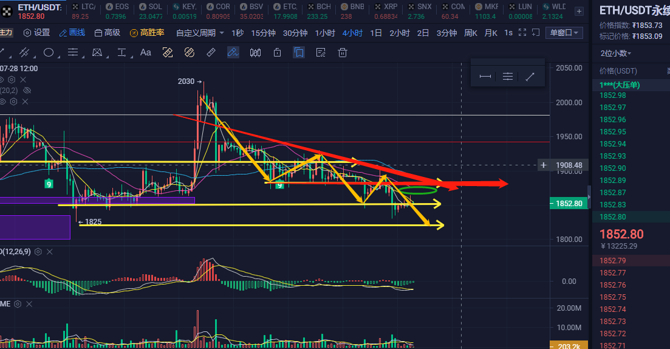
Task: Switch to the 3分钟 timeframe
Action: [x=446, y=32]
